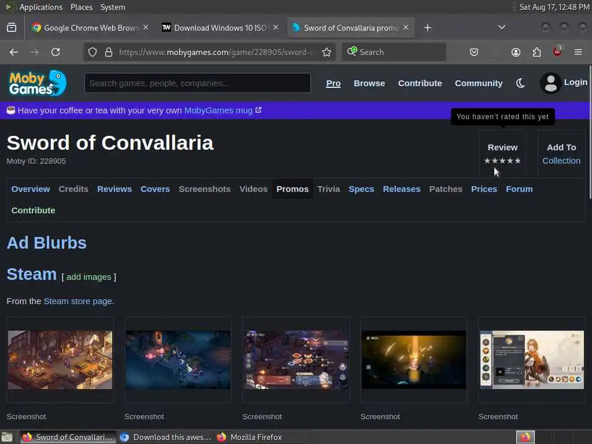Open the Applications menu in top panel
Viewport: 592px width, 444px height.
coord(41,7)
